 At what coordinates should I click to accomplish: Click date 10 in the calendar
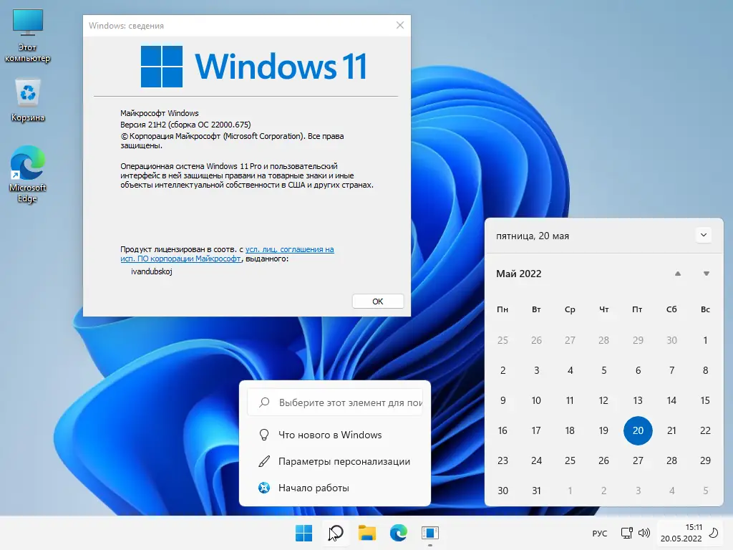click(536, 400)
